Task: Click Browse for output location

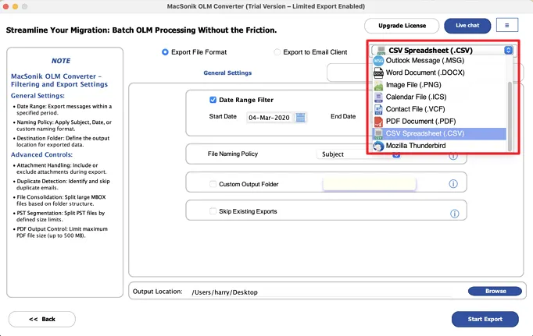Action: 495,292
